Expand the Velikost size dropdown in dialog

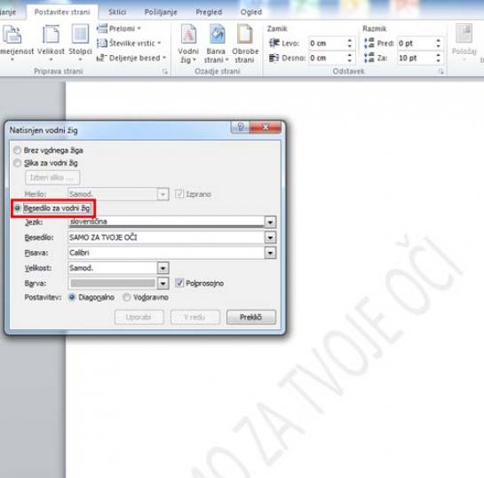(x=163, y=268)
